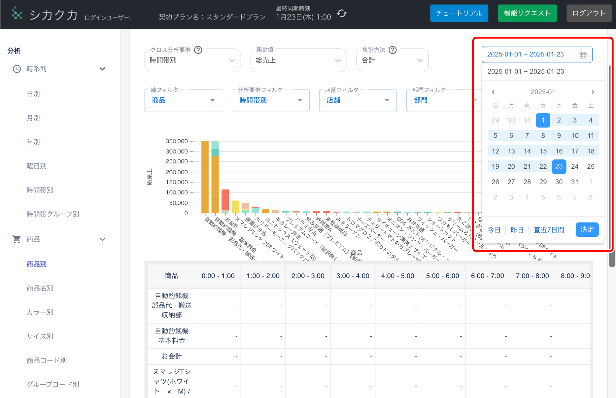The height and width of the screenshot is (398, 616).
Task: Select 商品別 in the sidebar
Action: coord(37,264)
